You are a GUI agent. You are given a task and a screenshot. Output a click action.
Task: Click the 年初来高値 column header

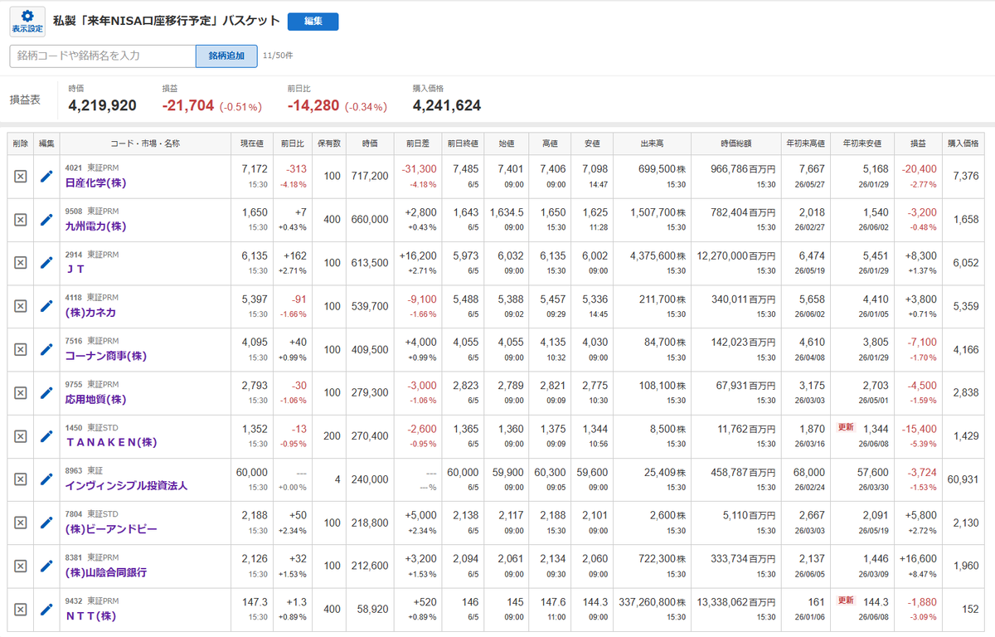[808, 143]
